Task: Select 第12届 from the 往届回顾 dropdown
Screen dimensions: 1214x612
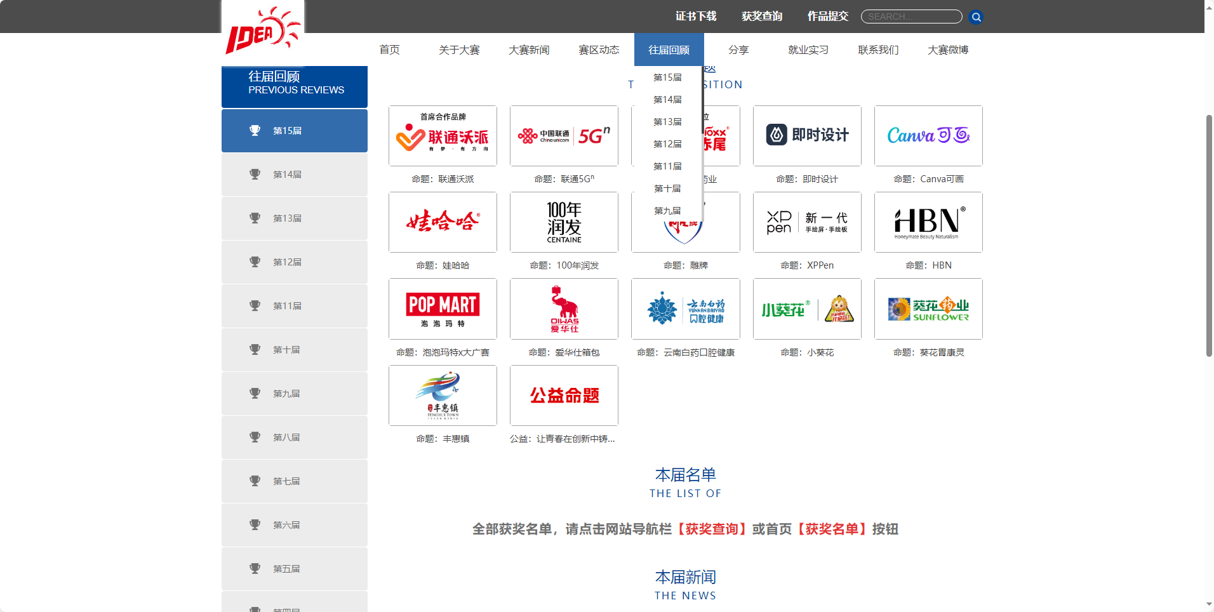Action: pos(668,144)
